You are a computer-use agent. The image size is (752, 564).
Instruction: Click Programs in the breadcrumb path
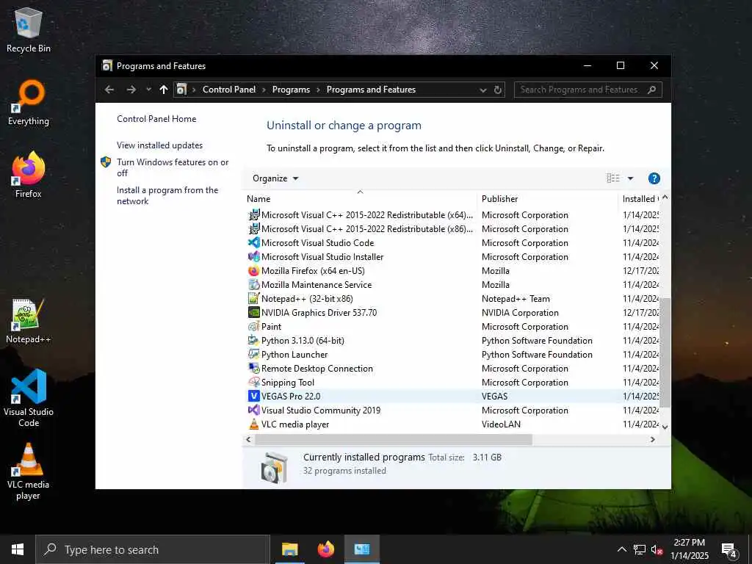click(291, 90)
